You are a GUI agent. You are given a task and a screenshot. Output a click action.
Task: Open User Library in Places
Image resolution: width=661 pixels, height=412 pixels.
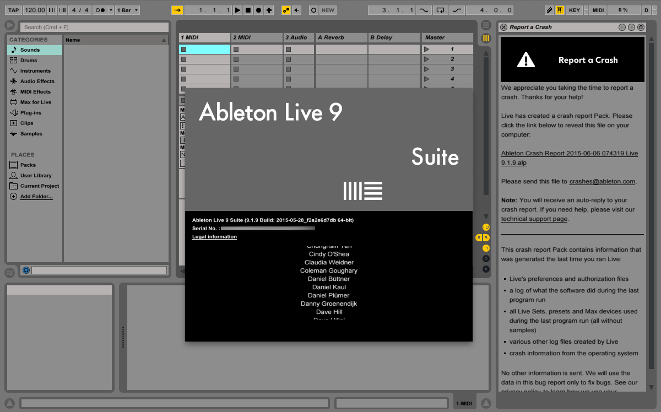pos(35,176)
